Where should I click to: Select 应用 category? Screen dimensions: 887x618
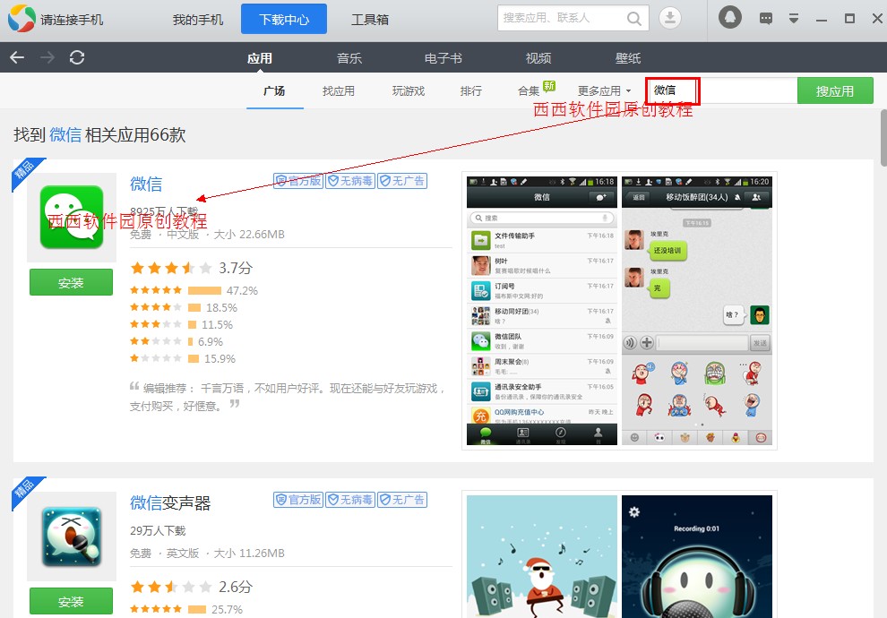[x=260, y=57]
